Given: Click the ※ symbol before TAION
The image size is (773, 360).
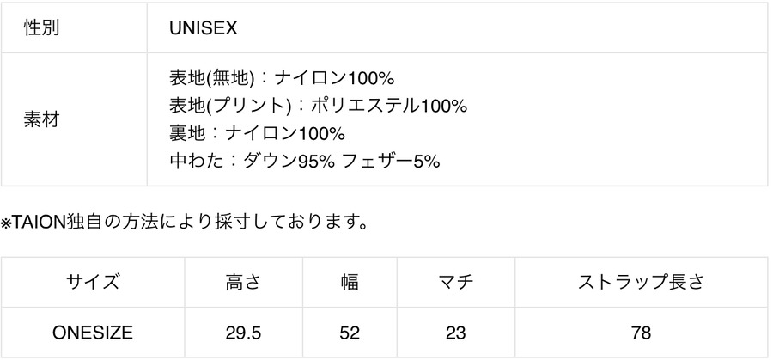Looking at the screenshot, I should point(5,223).
